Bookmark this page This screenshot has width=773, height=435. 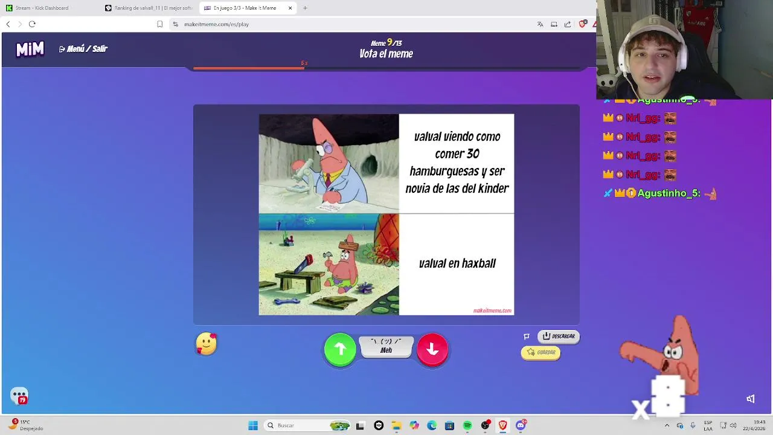pyautogui.click(x=159, y=24)
